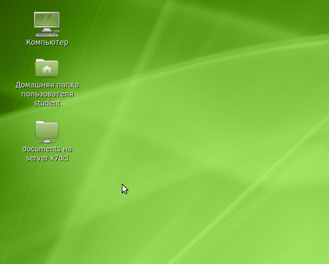Click the student home folder icon
The image size is (329, 264).
click(47, 68)
